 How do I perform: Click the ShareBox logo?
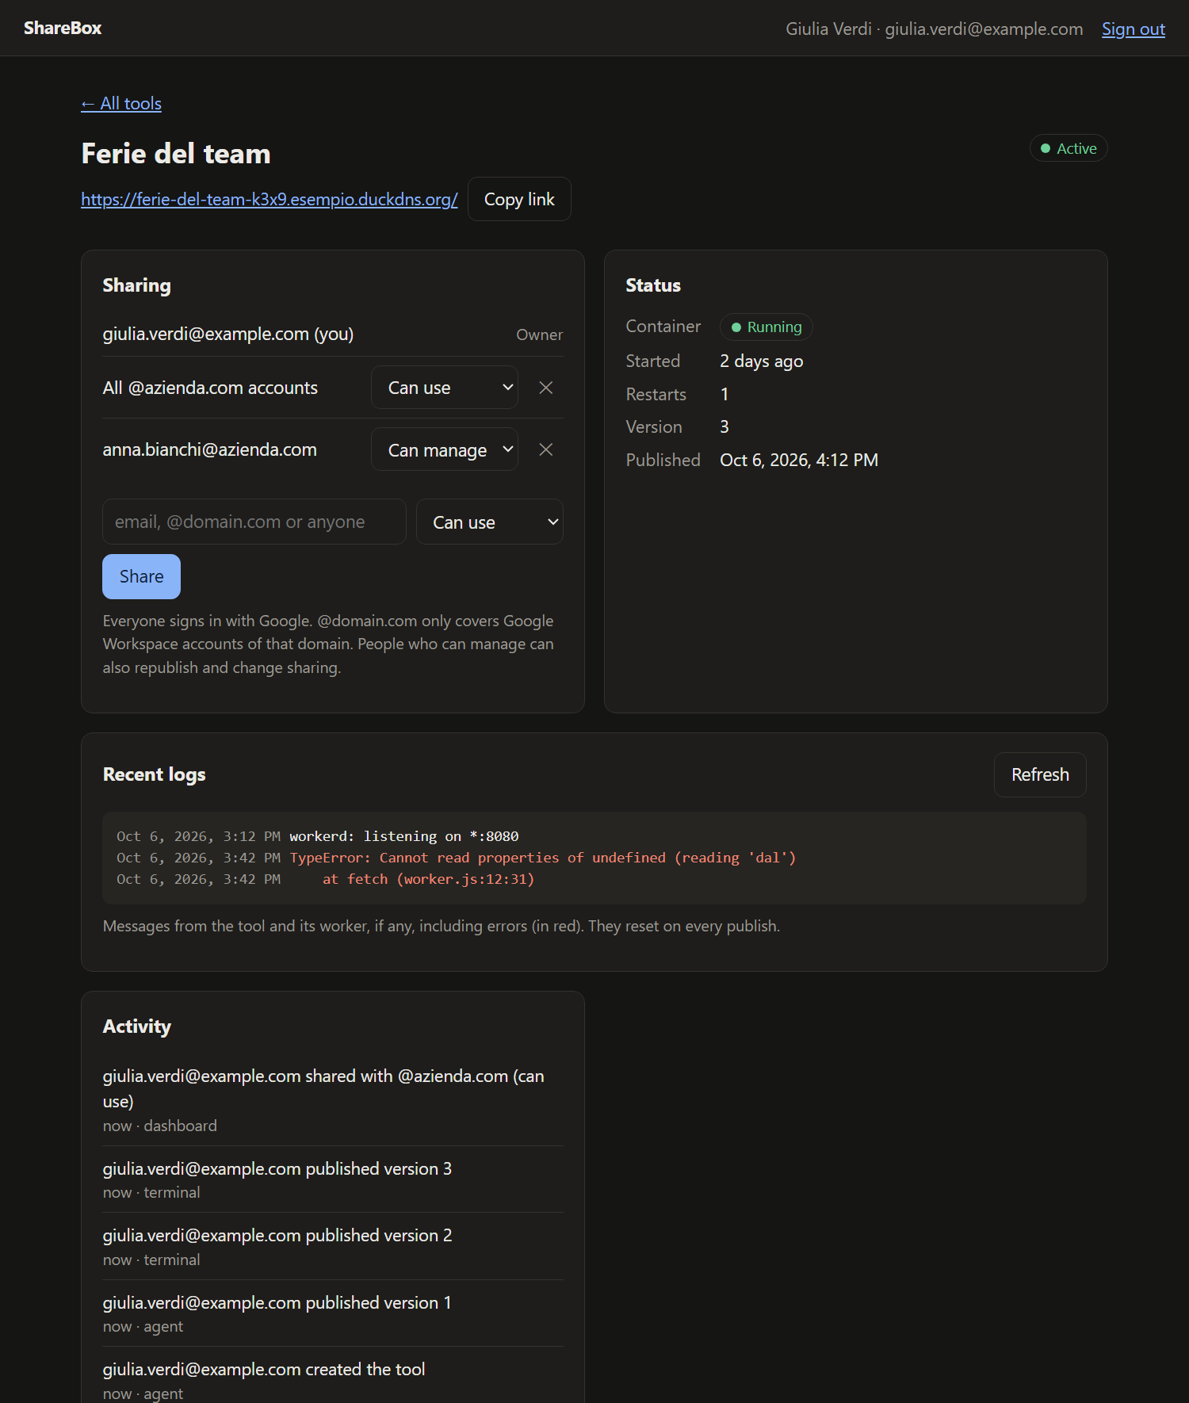point(63,28)
